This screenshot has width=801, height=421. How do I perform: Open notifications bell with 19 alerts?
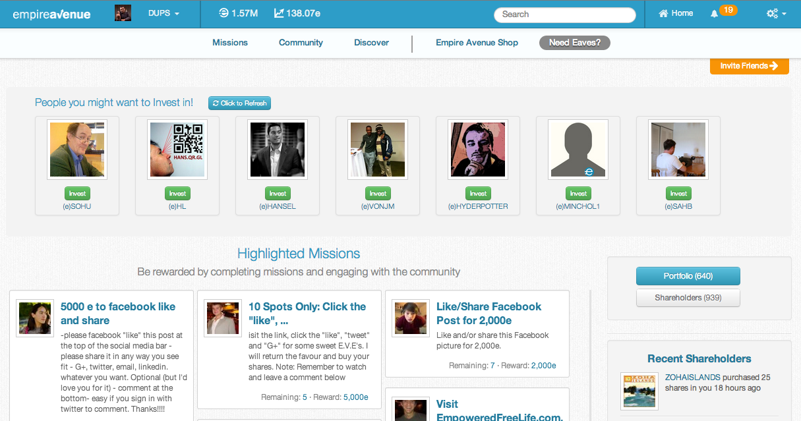tap(715, 14)
